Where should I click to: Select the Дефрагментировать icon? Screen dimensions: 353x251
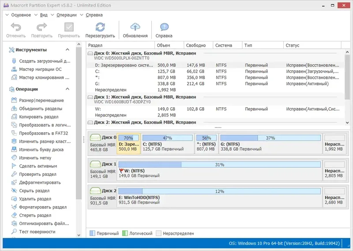coord(14,182)
